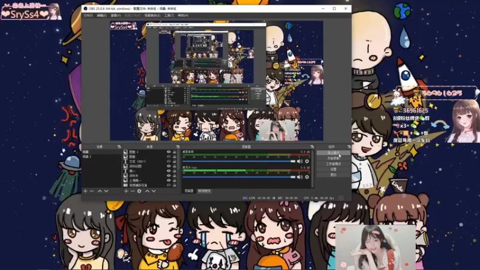
Task: Open 设置 settings from controls
Action: coord(334,169)
